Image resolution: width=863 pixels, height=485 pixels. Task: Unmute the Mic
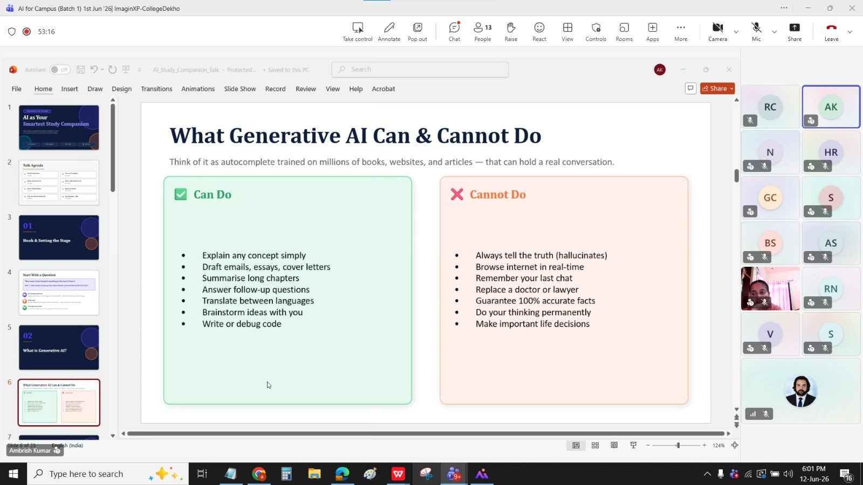(x=756, y=32)
